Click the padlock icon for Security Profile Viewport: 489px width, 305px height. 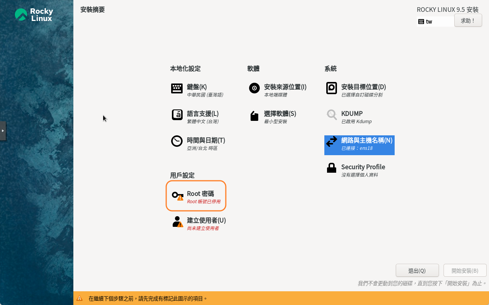331,168
